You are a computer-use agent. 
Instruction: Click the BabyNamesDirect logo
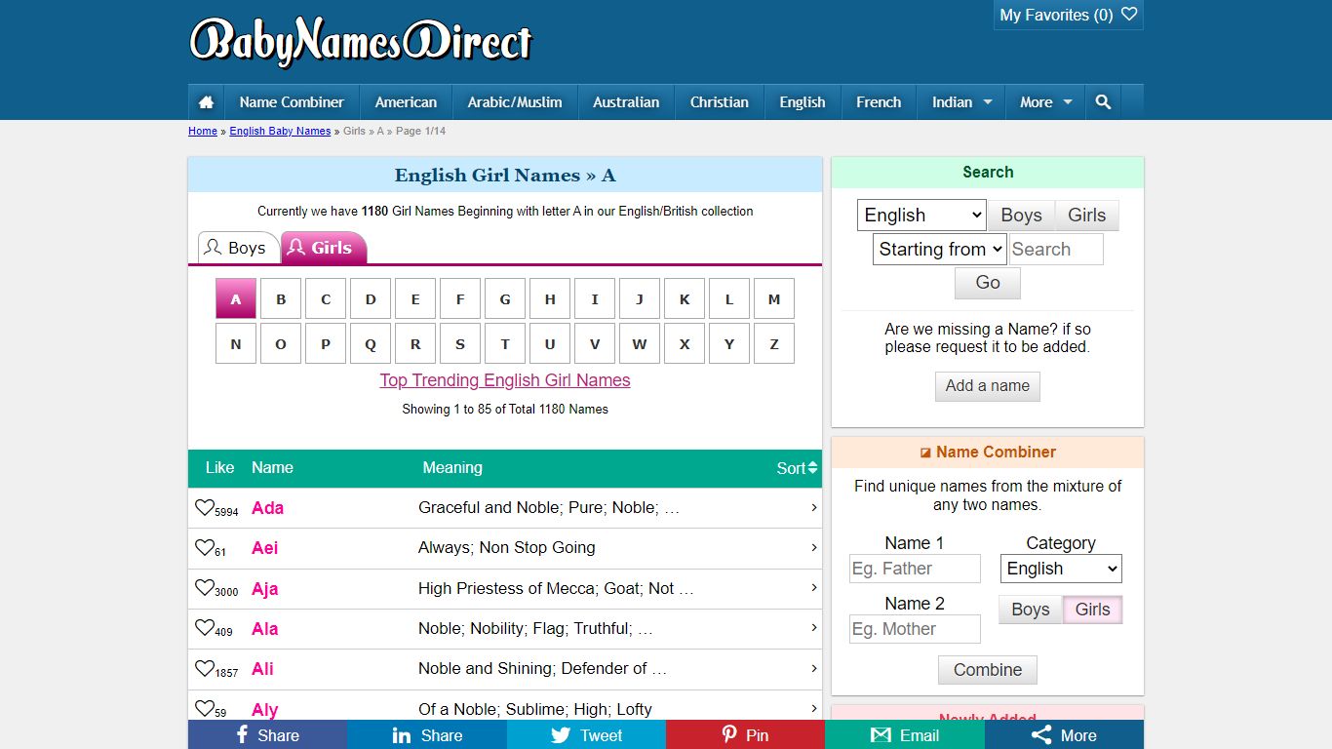[361, 42]
